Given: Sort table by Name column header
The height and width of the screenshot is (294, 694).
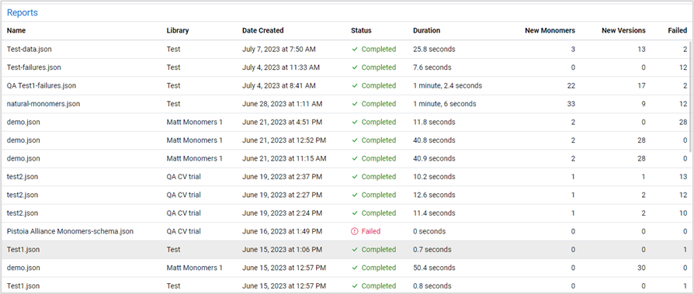Looking at the screenshot, I should (x=16, y=30).
